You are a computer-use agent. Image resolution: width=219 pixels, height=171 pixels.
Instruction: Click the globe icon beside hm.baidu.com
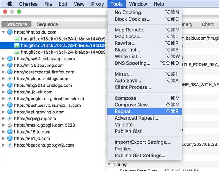(x=10, y=32)
